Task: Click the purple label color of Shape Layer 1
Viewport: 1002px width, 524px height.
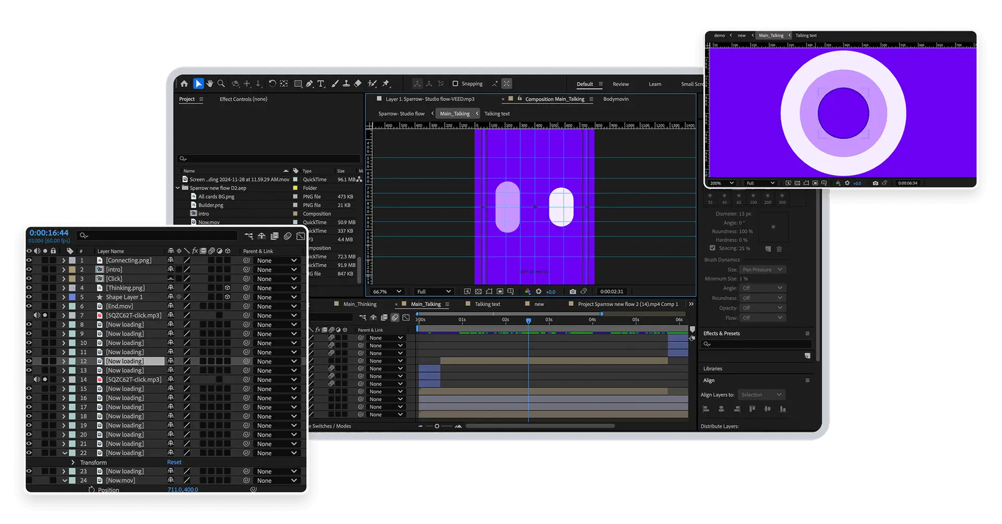Action: pyautogui.click(x=72, y=297)
